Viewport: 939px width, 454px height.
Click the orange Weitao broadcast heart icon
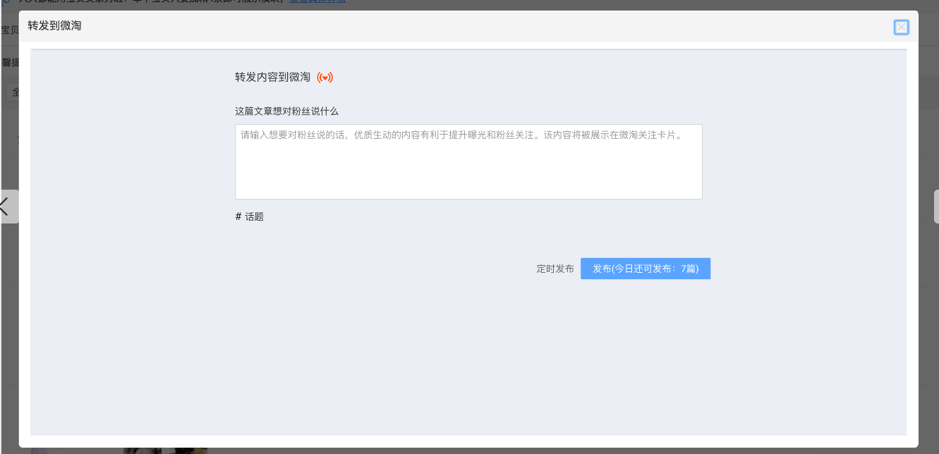click(x=325, y=78)
